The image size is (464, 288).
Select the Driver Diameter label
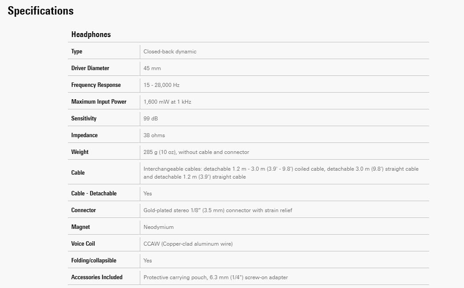coord(90,68)
